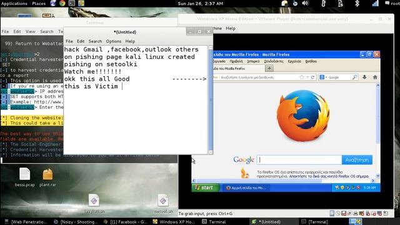Click the volume speaker icon in top panel
400x225 pixels.
click(305, 3)
